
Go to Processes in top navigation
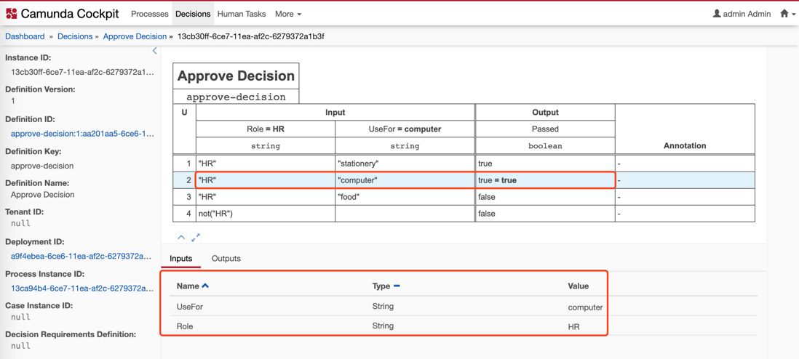(x=149, y=15)
